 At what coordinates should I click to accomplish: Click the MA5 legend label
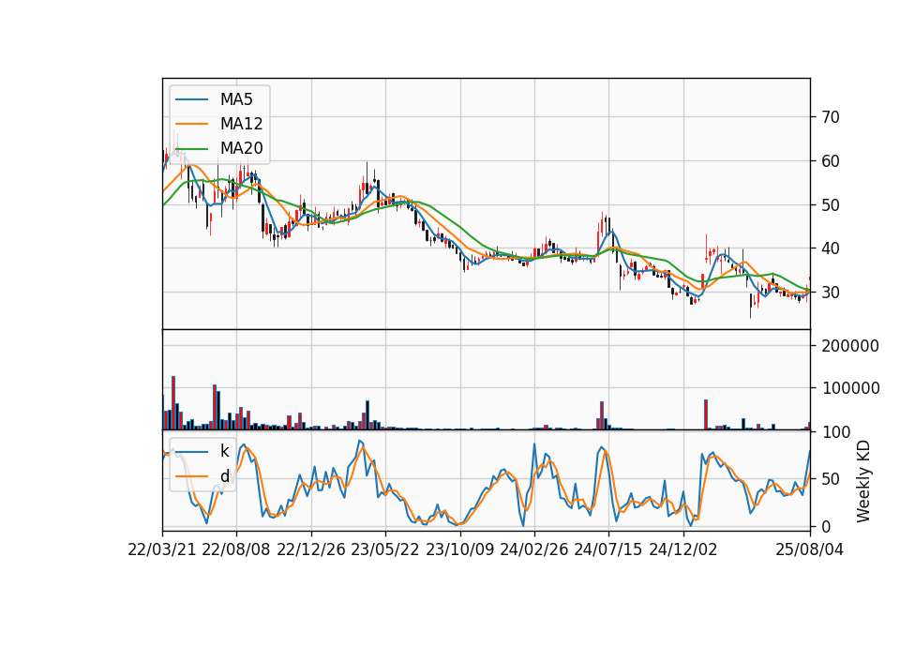tap(236, 99)
